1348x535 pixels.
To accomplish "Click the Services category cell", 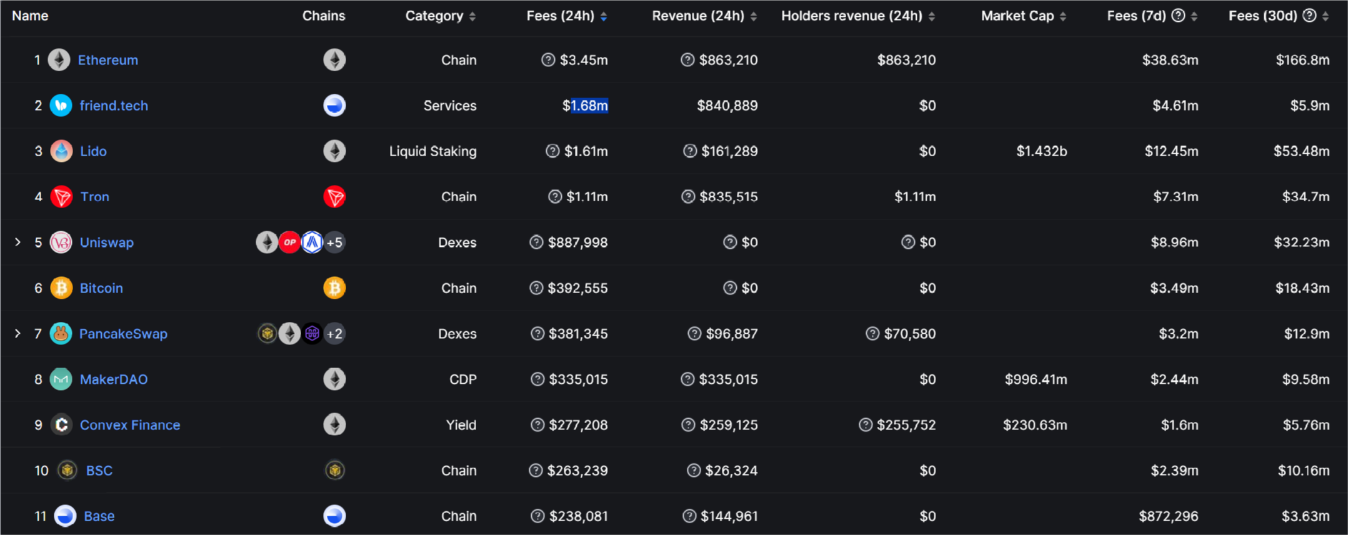I will (450, 106).
